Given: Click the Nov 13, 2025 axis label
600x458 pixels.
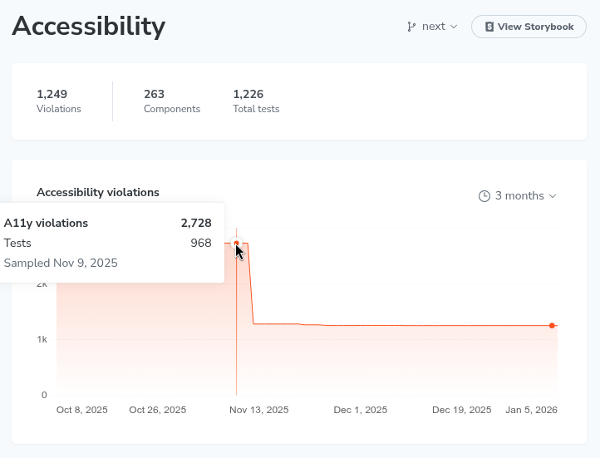Looking at the screenshot, I should tap(259, 410).
